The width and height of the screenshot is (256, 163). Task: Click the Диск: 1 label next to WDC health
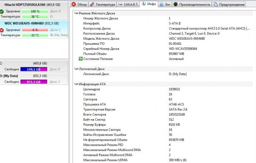tap(55, 30)
